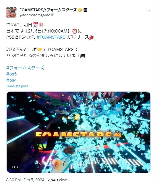Click the gold verified checkmark badge
Screen dimensions: 156x184
[80, 10]
